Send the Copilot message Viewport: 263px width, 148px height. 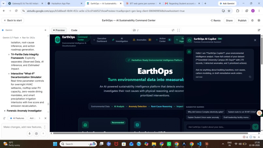tap(255, 127)
